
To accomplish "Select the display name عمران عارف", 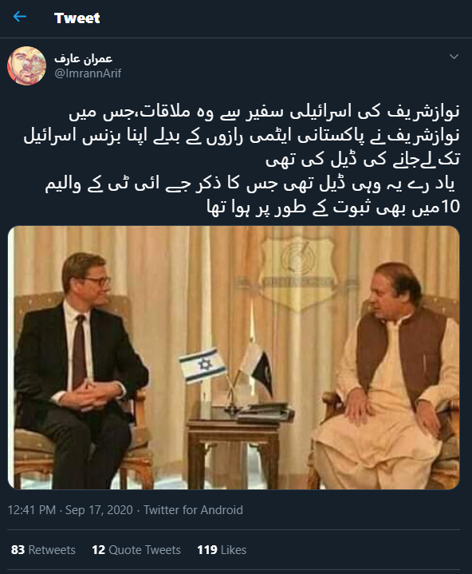I will pyautogui.click(x=84, y=58).
